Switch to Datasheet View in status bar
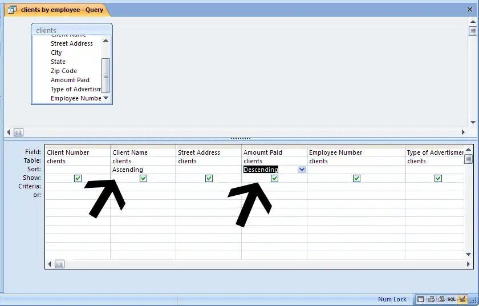 tap(420, 299)
